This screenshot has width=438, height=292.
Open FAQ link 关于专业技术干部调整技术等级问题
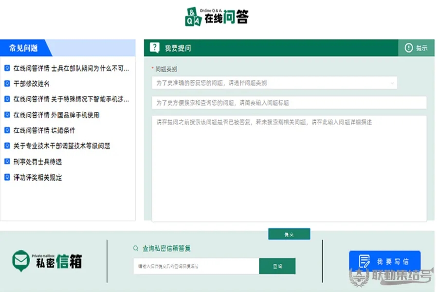(x=62, y=146)
